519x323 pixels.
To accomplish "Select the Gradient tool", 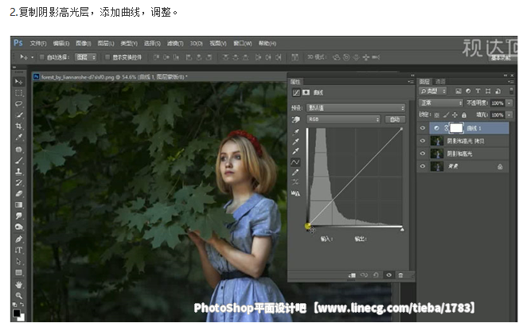I will pos(18,204).
